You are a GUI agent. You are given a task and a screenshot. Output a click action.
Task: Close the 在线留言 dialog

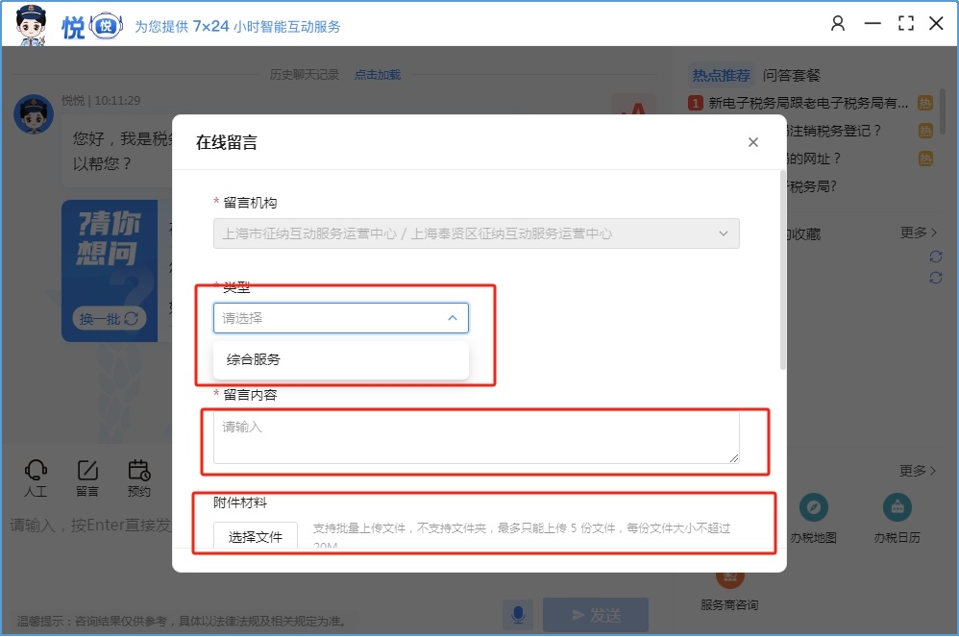pyautogui.click(x=753, y=142)
